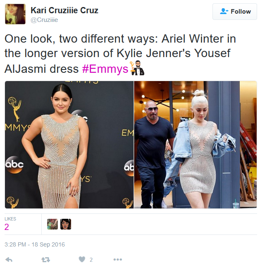Click the pink likes count 2
Screen dimensions: 260x268
tap(7, 227)
